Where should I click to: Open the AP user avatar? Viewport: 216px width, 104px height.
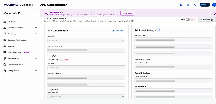(x=214, y=5)
